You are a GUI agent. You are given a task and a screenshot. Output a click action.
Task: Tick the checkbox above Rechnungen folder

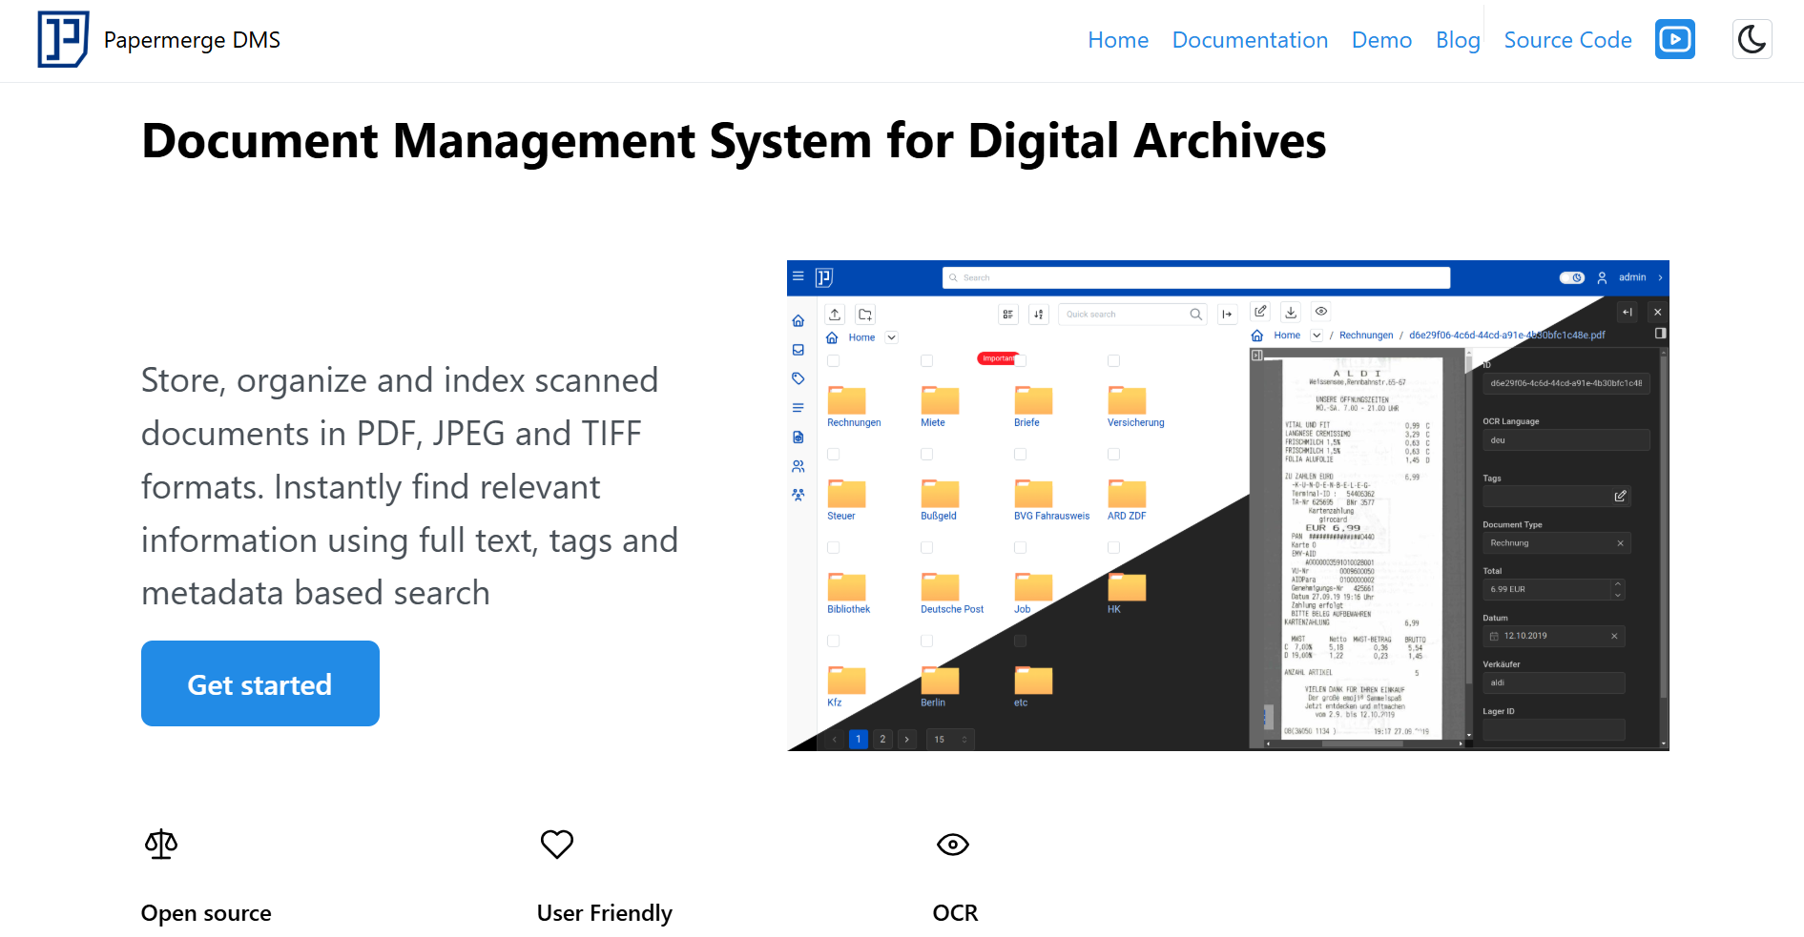[833, 361]
